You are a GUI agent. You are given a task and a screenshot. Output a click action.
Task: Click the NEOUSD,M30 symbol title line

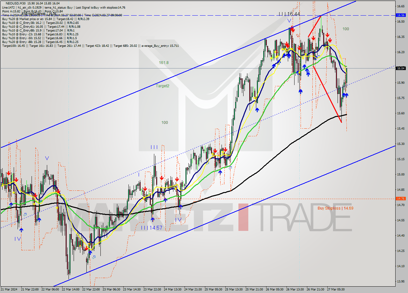[x=32, y=3]
